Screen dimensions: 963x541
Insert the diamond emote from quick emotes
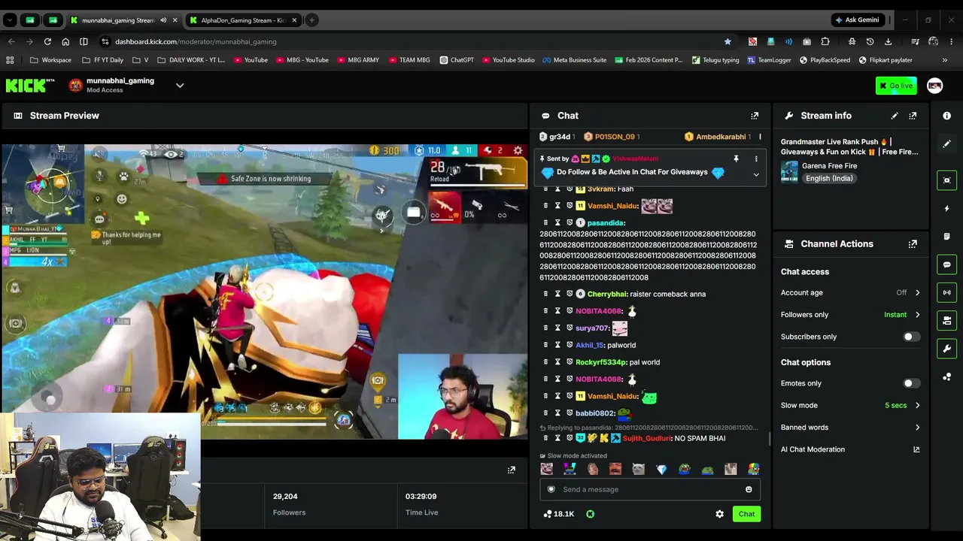coord(661,470)
